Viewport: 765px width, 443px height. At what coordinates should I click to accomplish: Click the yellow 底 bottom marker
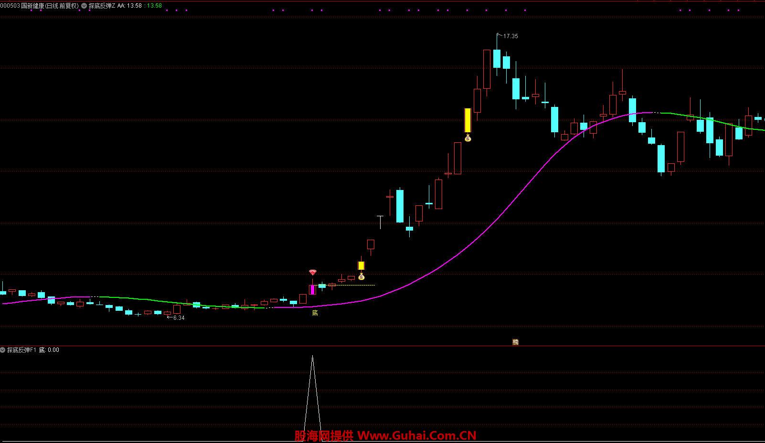pos(315,313)
